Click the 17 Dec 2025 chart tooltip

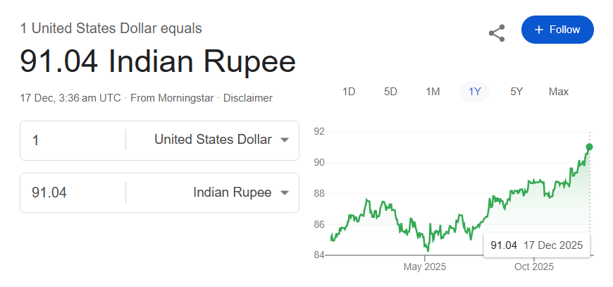(x=537, y=245)
